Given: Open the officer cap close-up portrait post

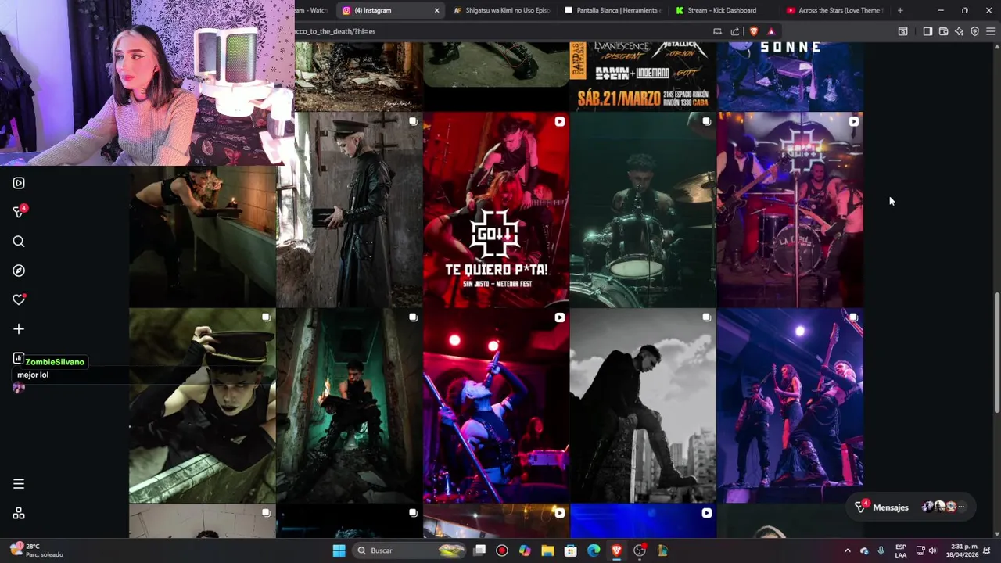Looking at the screenshot, I should tap(202, 405).
